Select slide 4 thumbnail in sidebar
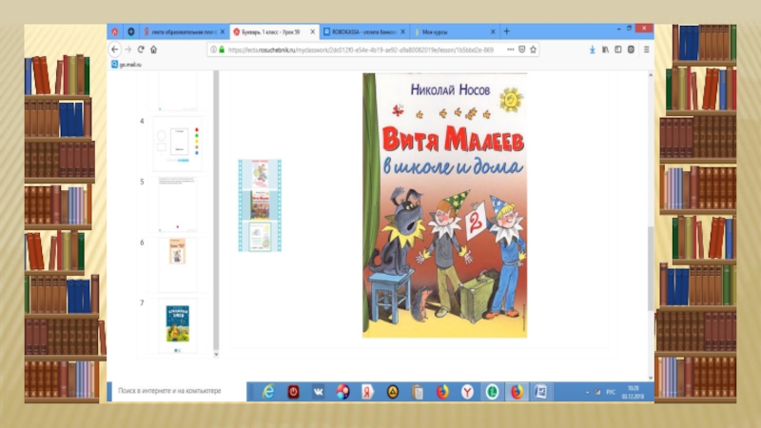The image size is (761, 428). 177,141
